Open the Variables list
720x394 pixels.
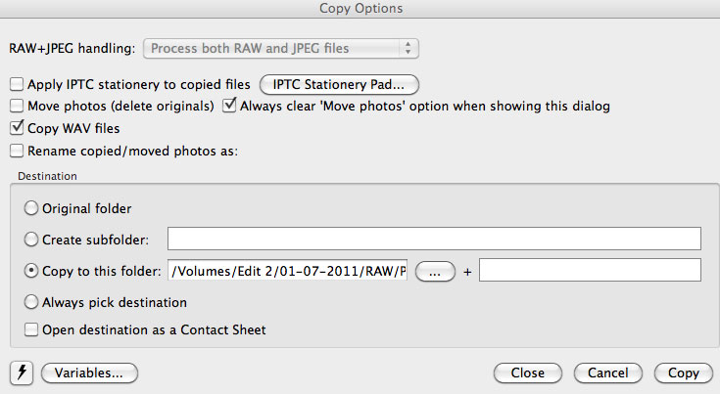(89, 373)
